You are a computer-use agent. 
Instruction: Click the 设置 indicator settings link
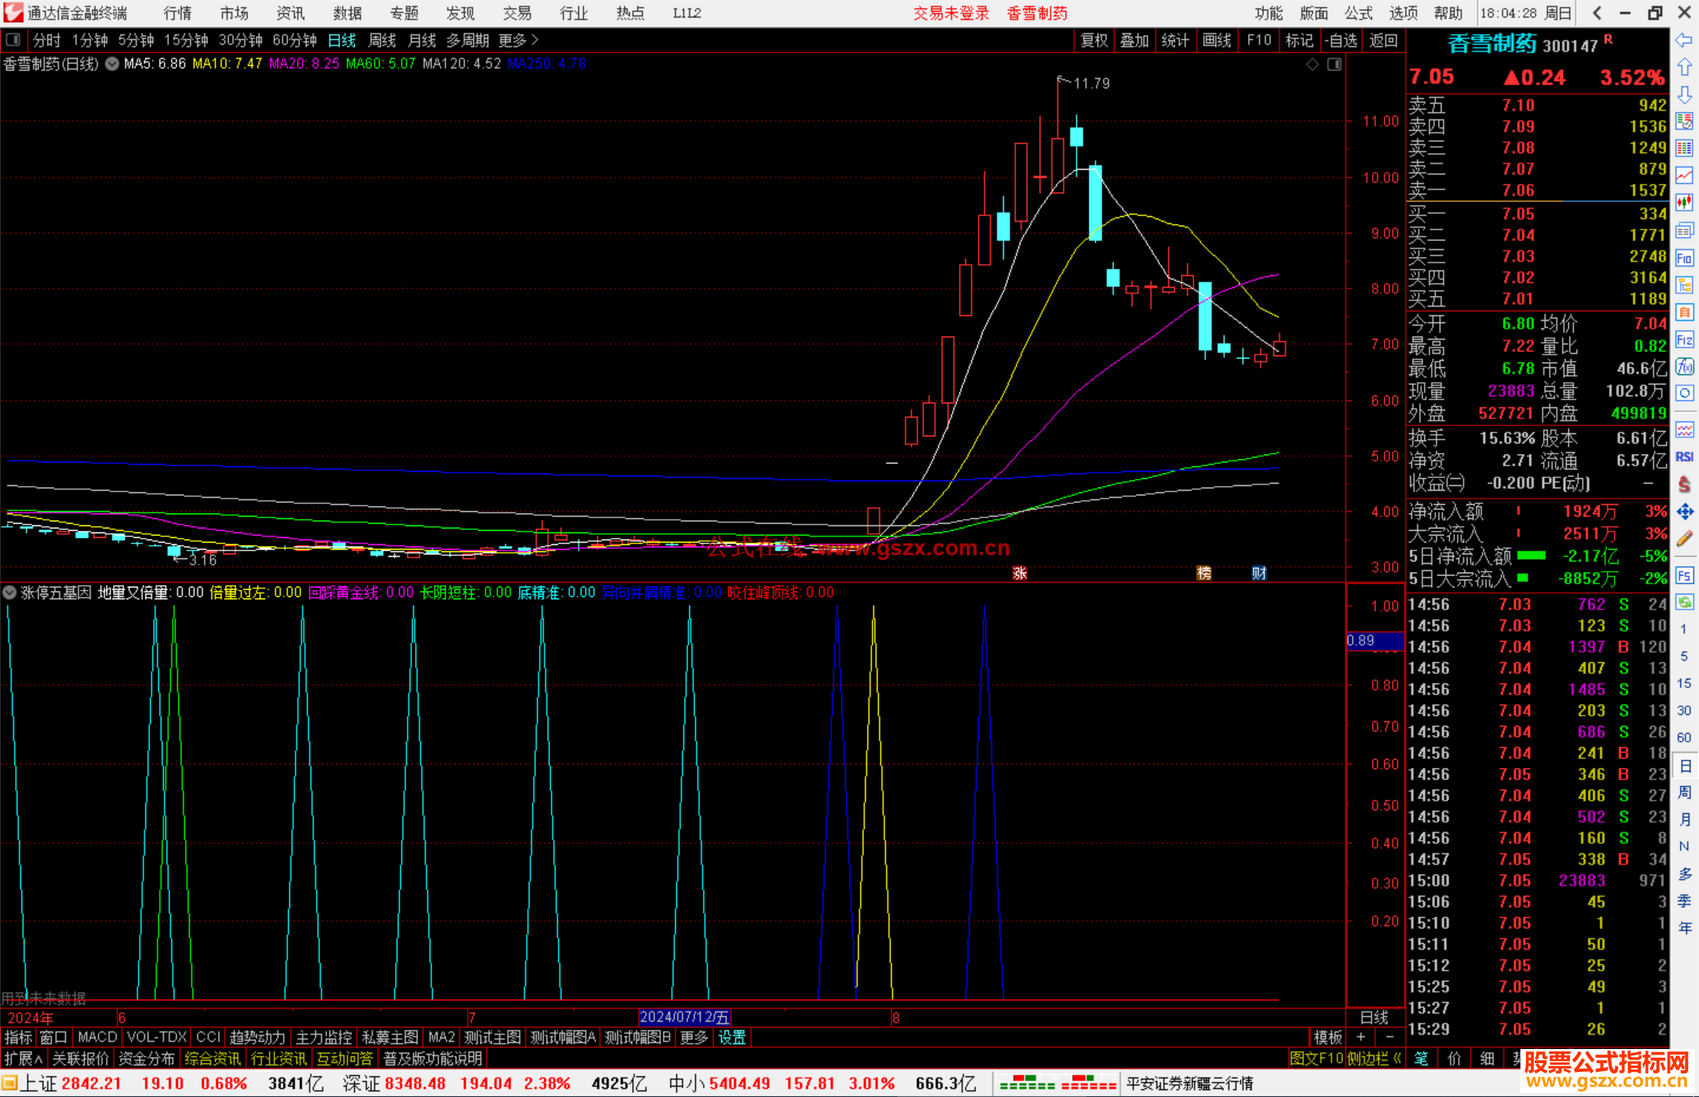tap(732, 1037)
